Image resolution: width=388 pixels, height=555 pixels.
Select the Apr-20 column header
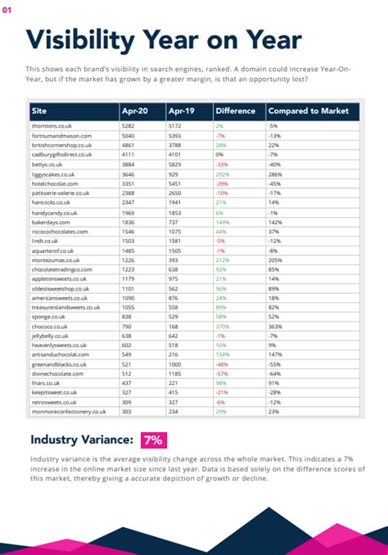click(135, 111)
